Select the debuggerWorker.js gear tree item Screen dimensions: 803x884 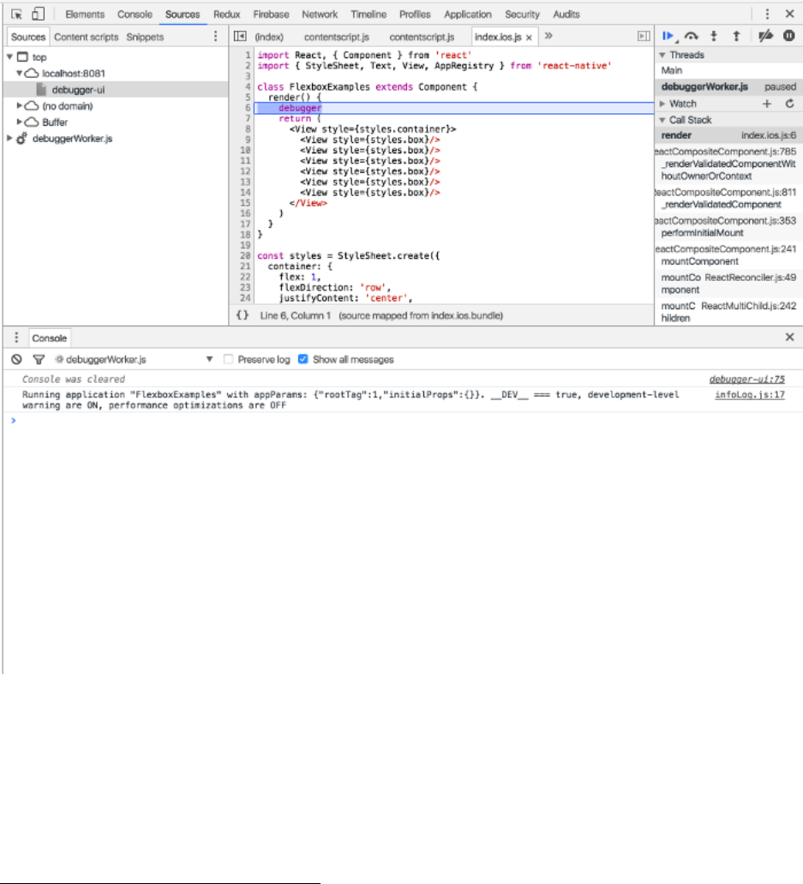click(x=72, y=139)
